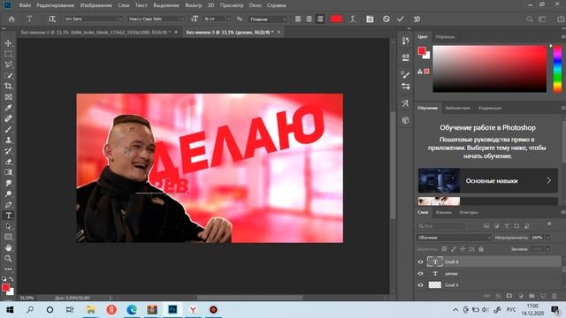Open the font family dropdown Uni Sans
Viewport: 566px width, 318px height.
(x=93, y=19)
